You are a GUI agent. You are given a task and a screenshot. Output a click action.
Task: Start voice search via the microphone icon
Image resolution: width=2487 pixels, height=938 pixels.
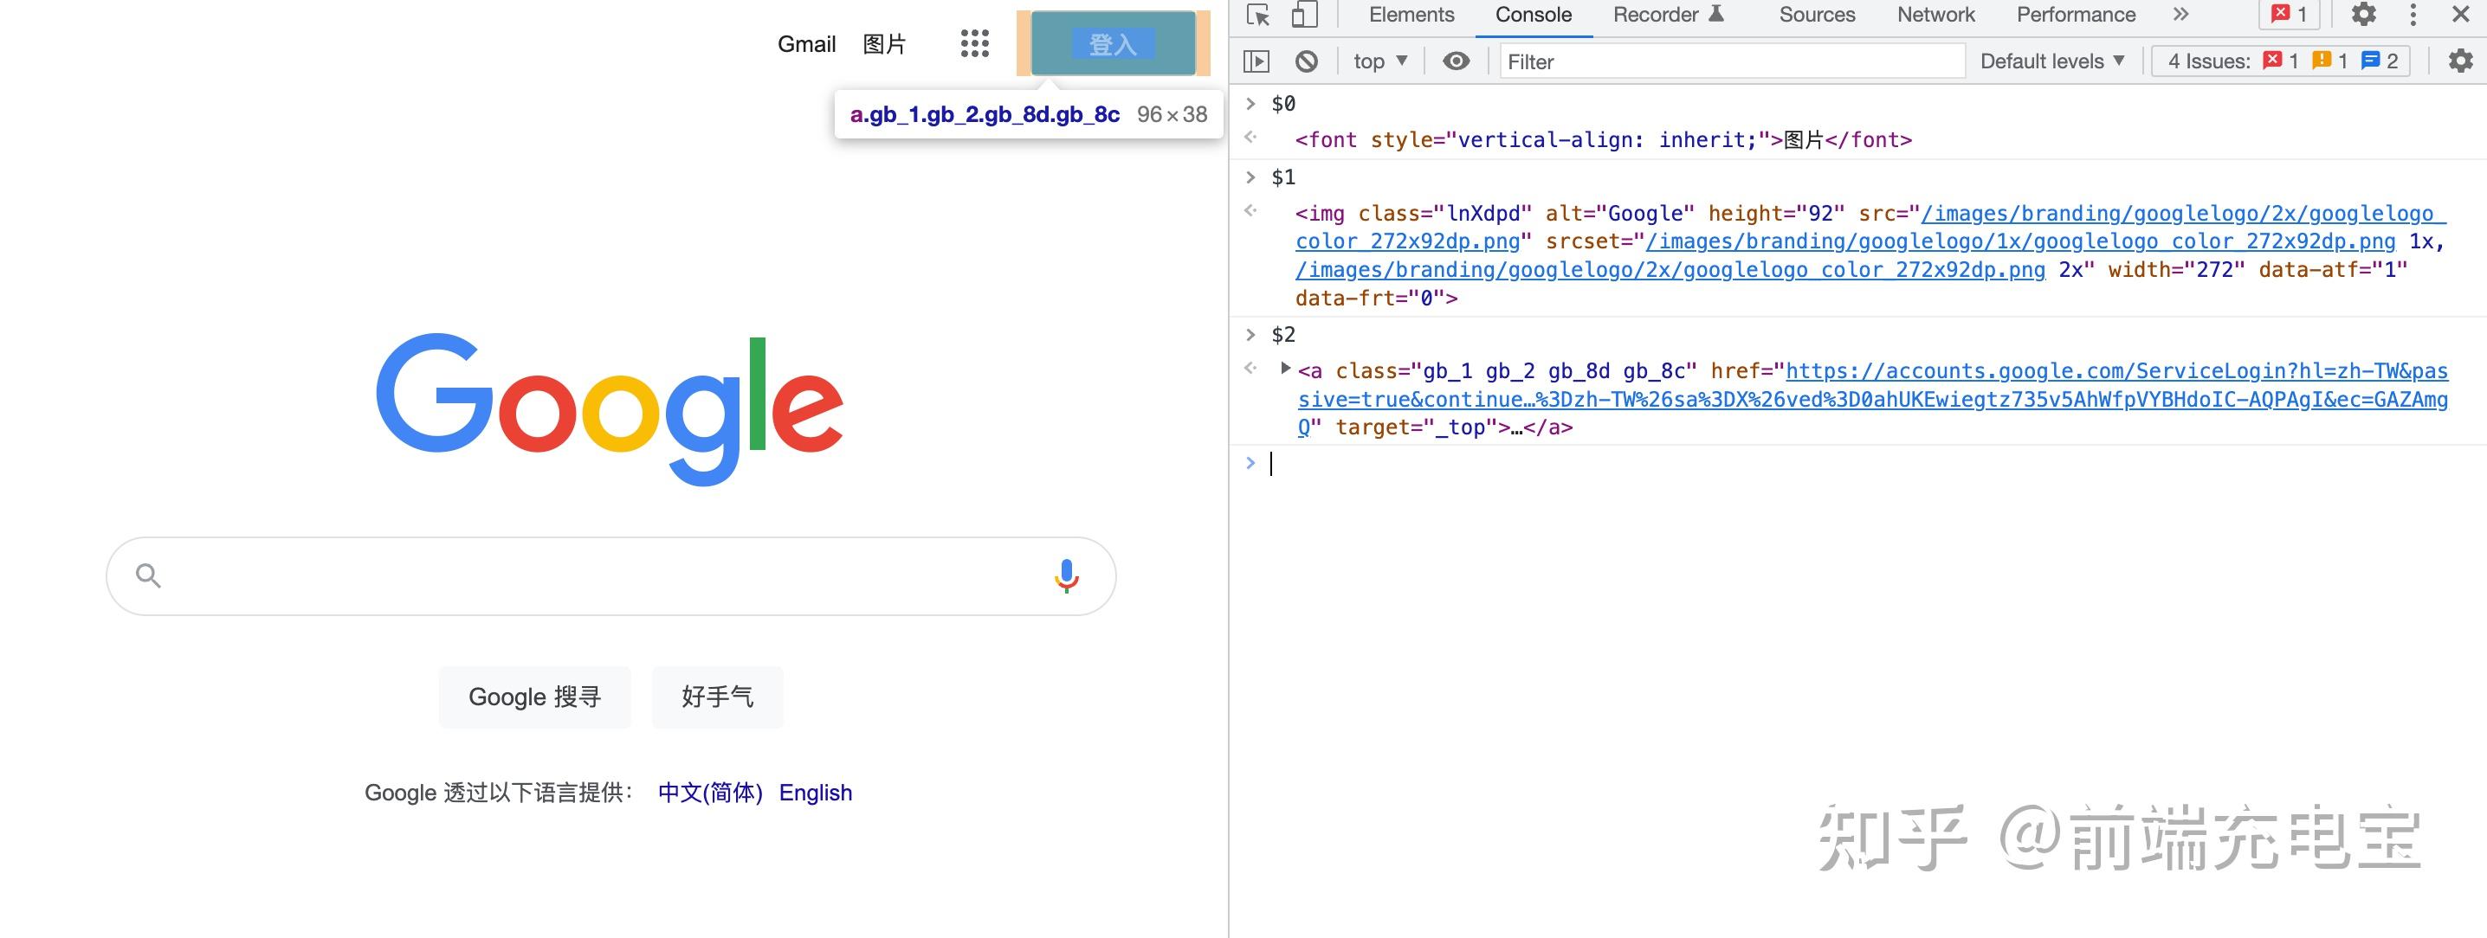click(1067, 575)
